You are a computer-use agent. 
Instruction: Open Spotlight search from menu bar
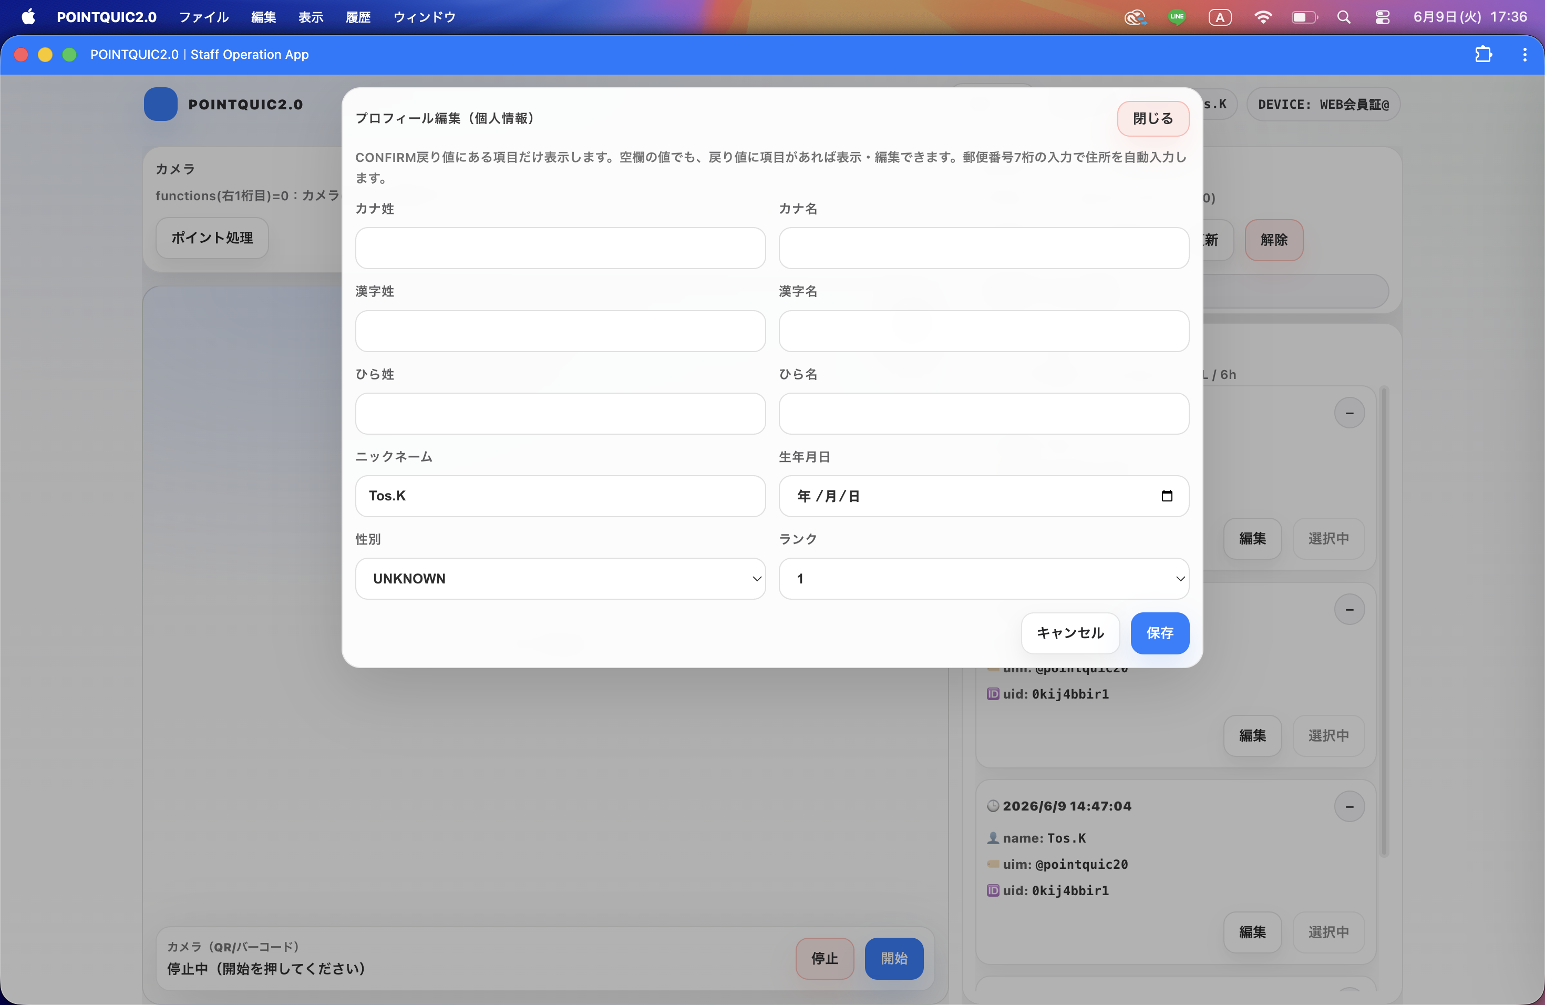pos(1344,17)
